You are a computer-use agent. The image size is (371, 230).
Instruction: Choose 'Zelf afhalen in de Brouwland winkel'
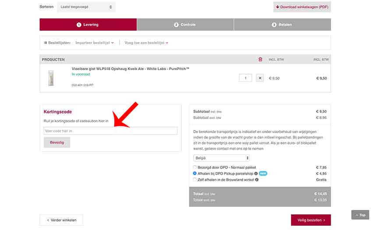click(195, 180)
